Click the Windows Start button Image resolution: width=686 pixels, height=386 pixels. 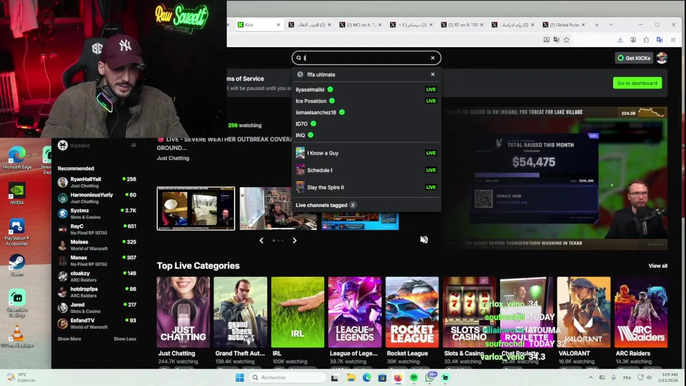pyautogui.click(x=240, y=377)
